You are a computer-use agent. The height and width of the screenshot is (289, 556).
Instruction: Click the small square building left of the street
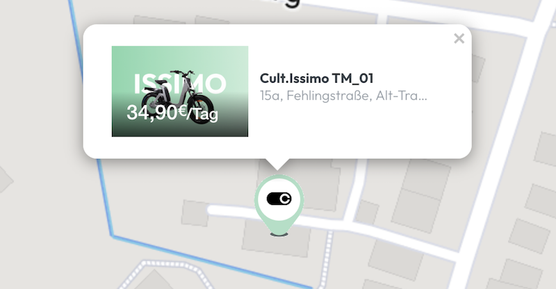point(195,213)
